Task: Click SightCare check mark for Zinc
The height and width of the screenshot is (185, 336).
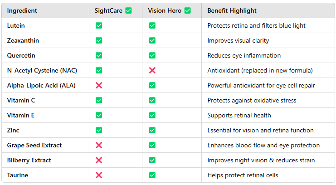Action: (x=99, y=130)
